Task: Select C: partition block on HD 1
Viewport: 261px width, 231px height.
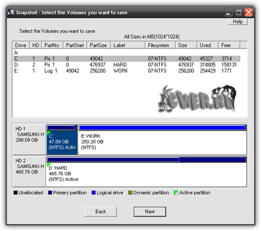Action: (x=62, y=140)
